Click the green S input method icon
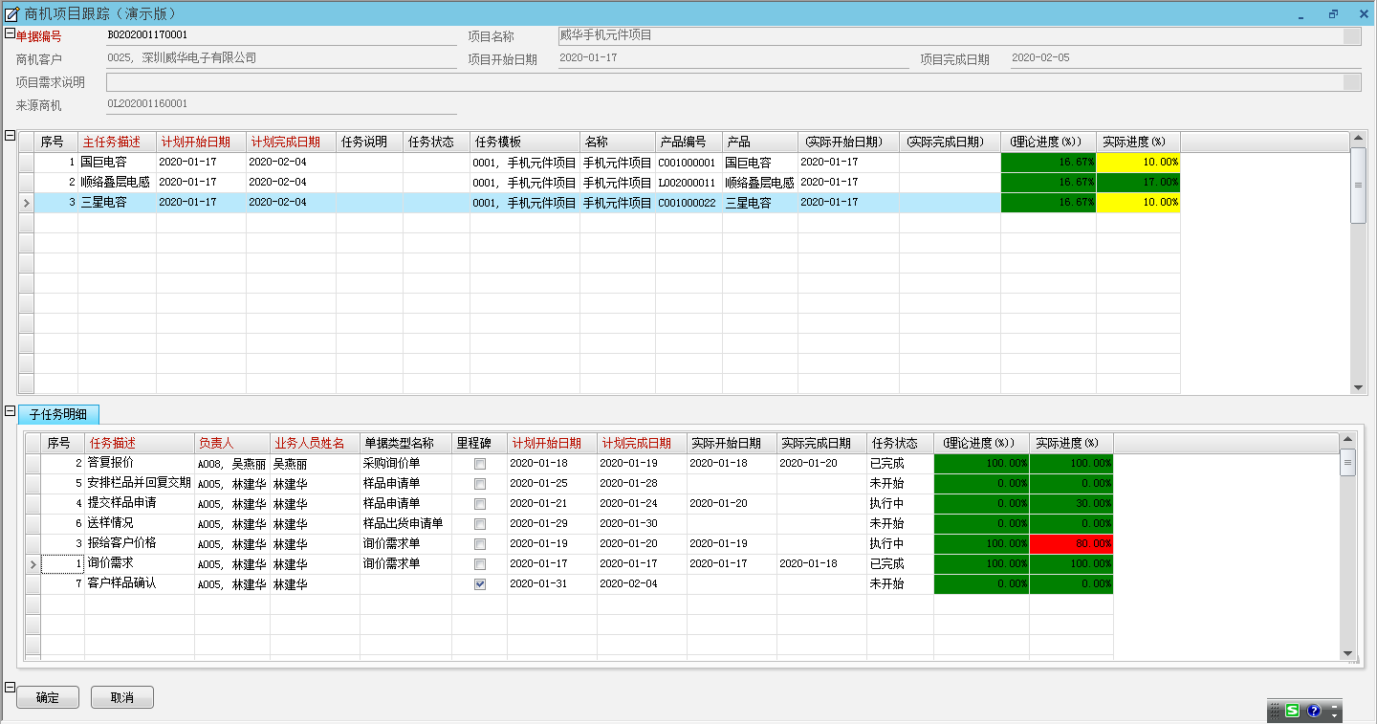 (1293, 711)
